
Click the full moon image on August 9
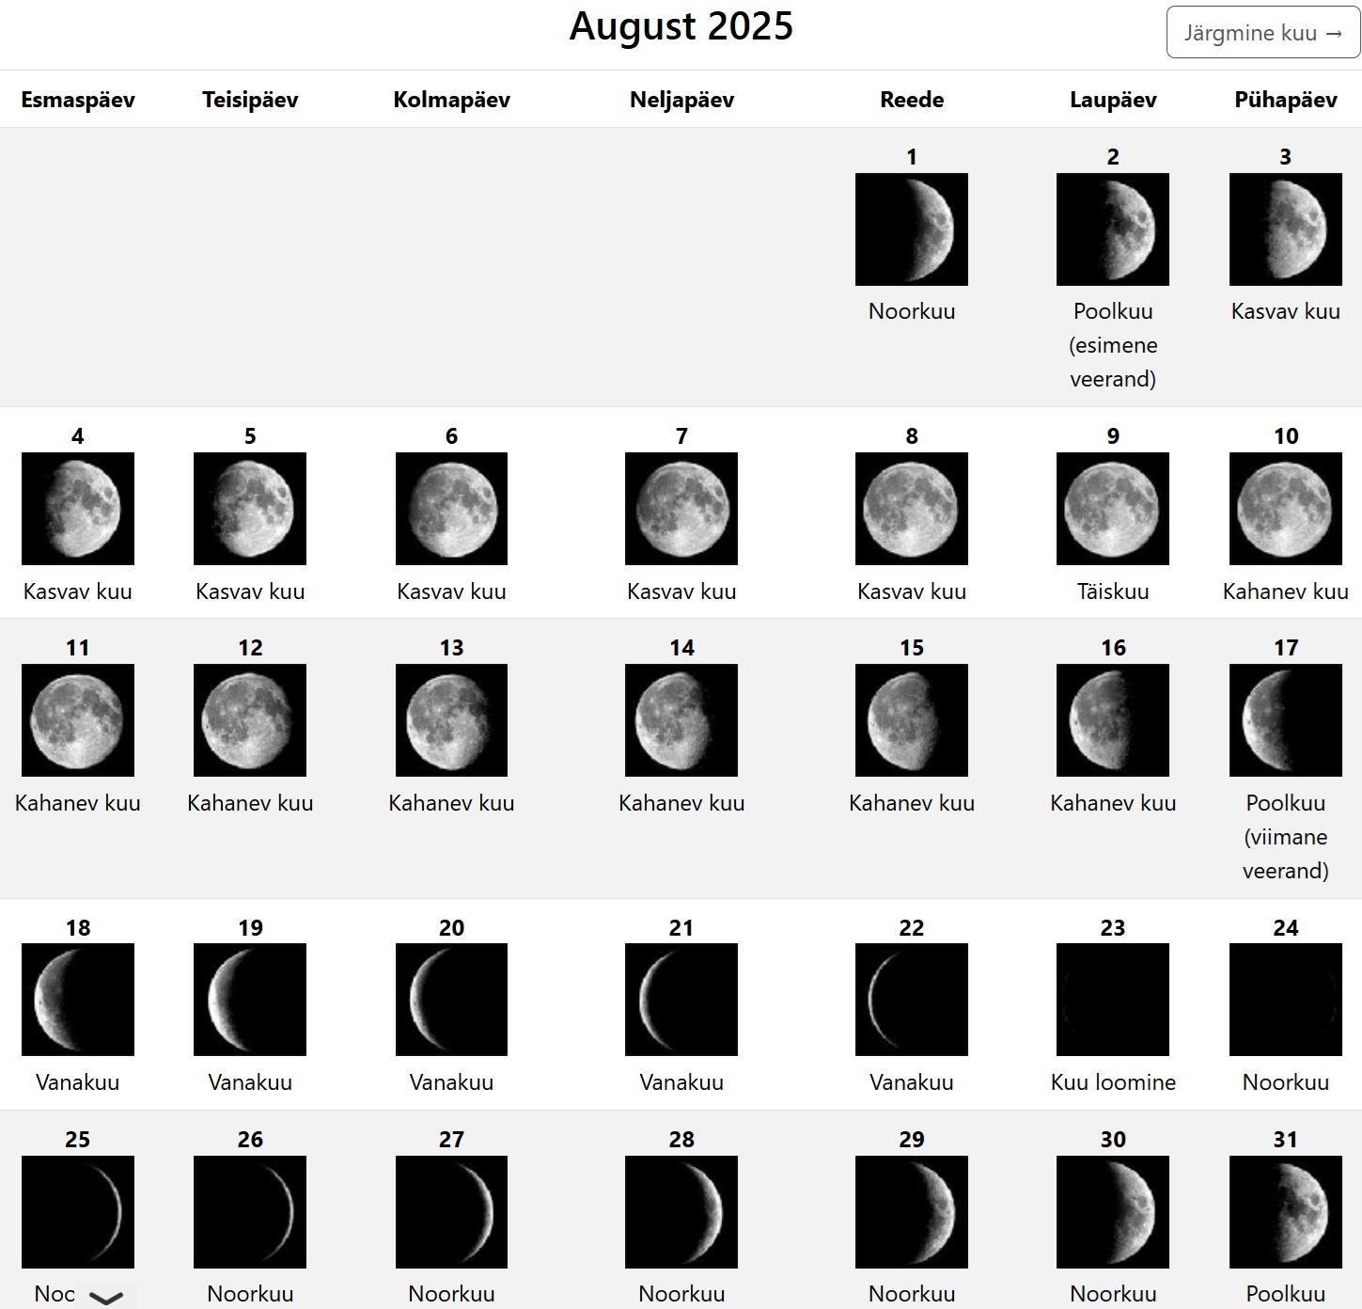[x=1112, y=509]
